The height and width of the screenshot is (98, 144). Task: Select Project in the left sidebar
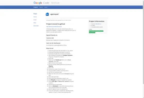tap(35, 14)
